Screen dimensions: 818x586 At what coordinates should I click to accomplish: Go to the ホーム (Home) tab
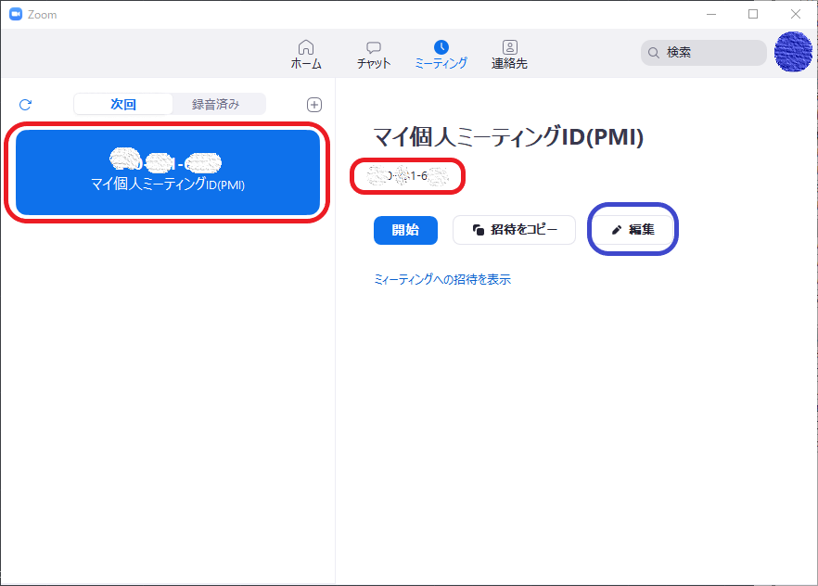[306, 55]
